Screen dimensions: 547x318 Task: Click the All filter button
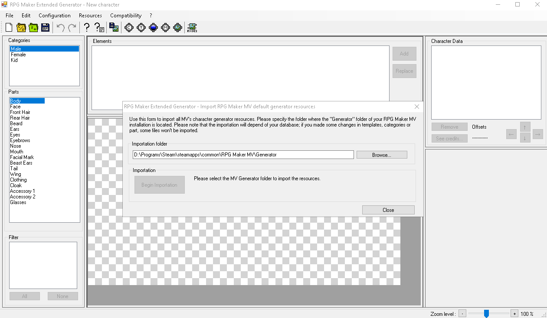coord(25,296)
